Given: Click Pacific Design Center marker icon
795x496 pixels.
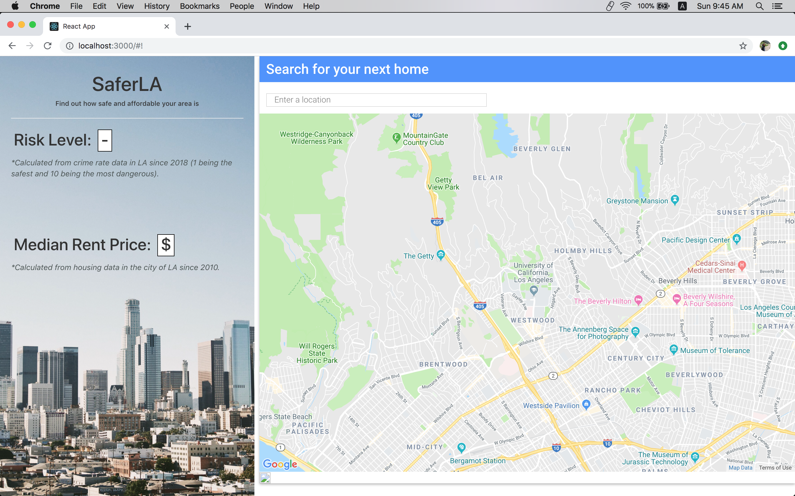Looking at the screenshot, I should pyautogui.click(x=737, y=238).
